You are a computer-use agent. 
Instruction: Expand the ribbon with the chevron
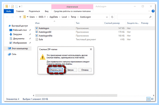[x=149, y=11]
